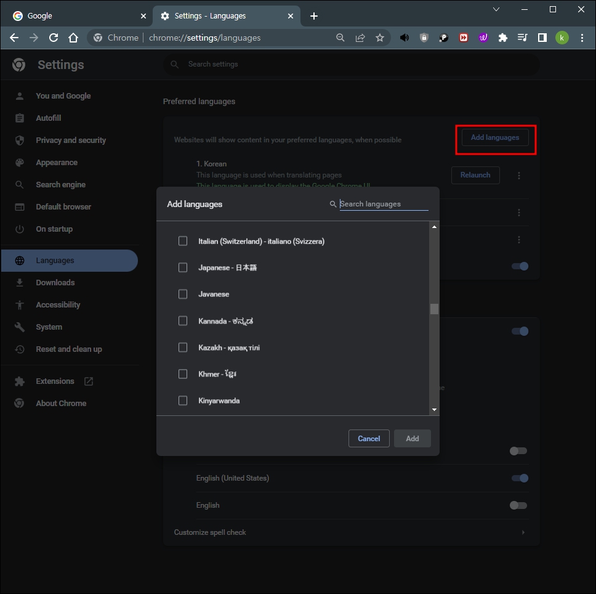Expand Customize spell check arrow
The width and height of the screenshot is (596, 594).
[523, 532]
